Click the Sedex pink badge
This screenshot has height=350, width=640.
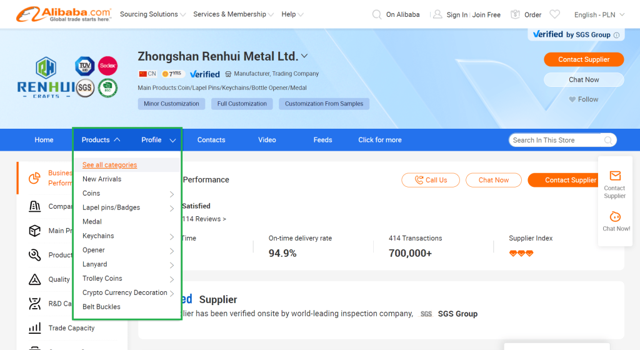tap(107, 66)
